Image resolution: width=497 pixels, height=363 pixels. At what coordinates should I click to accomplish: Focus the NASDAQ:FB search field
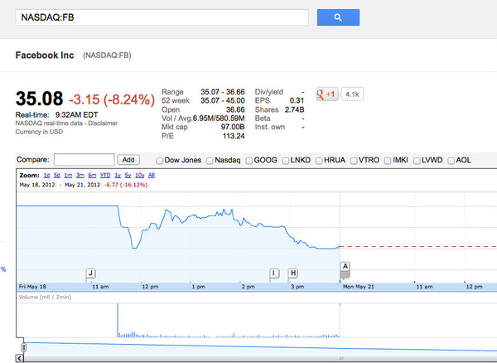click(x=162, y=17)
